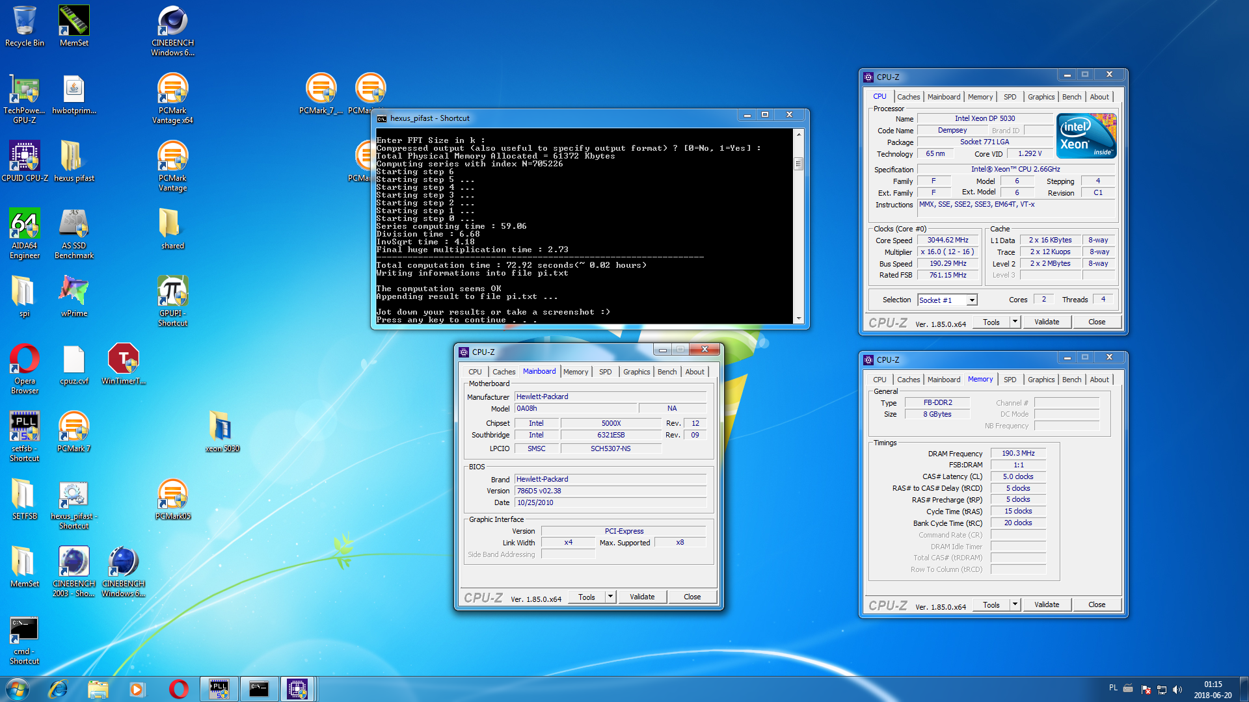Select Graphics tab in Memory CPU-Z window
This screenshot has height=702, width=1249.
[x=1041, y=380]
